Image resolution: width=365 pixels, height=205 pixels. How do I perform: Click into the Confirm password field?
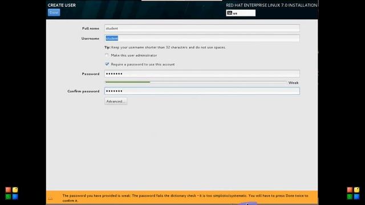(202, 91)
